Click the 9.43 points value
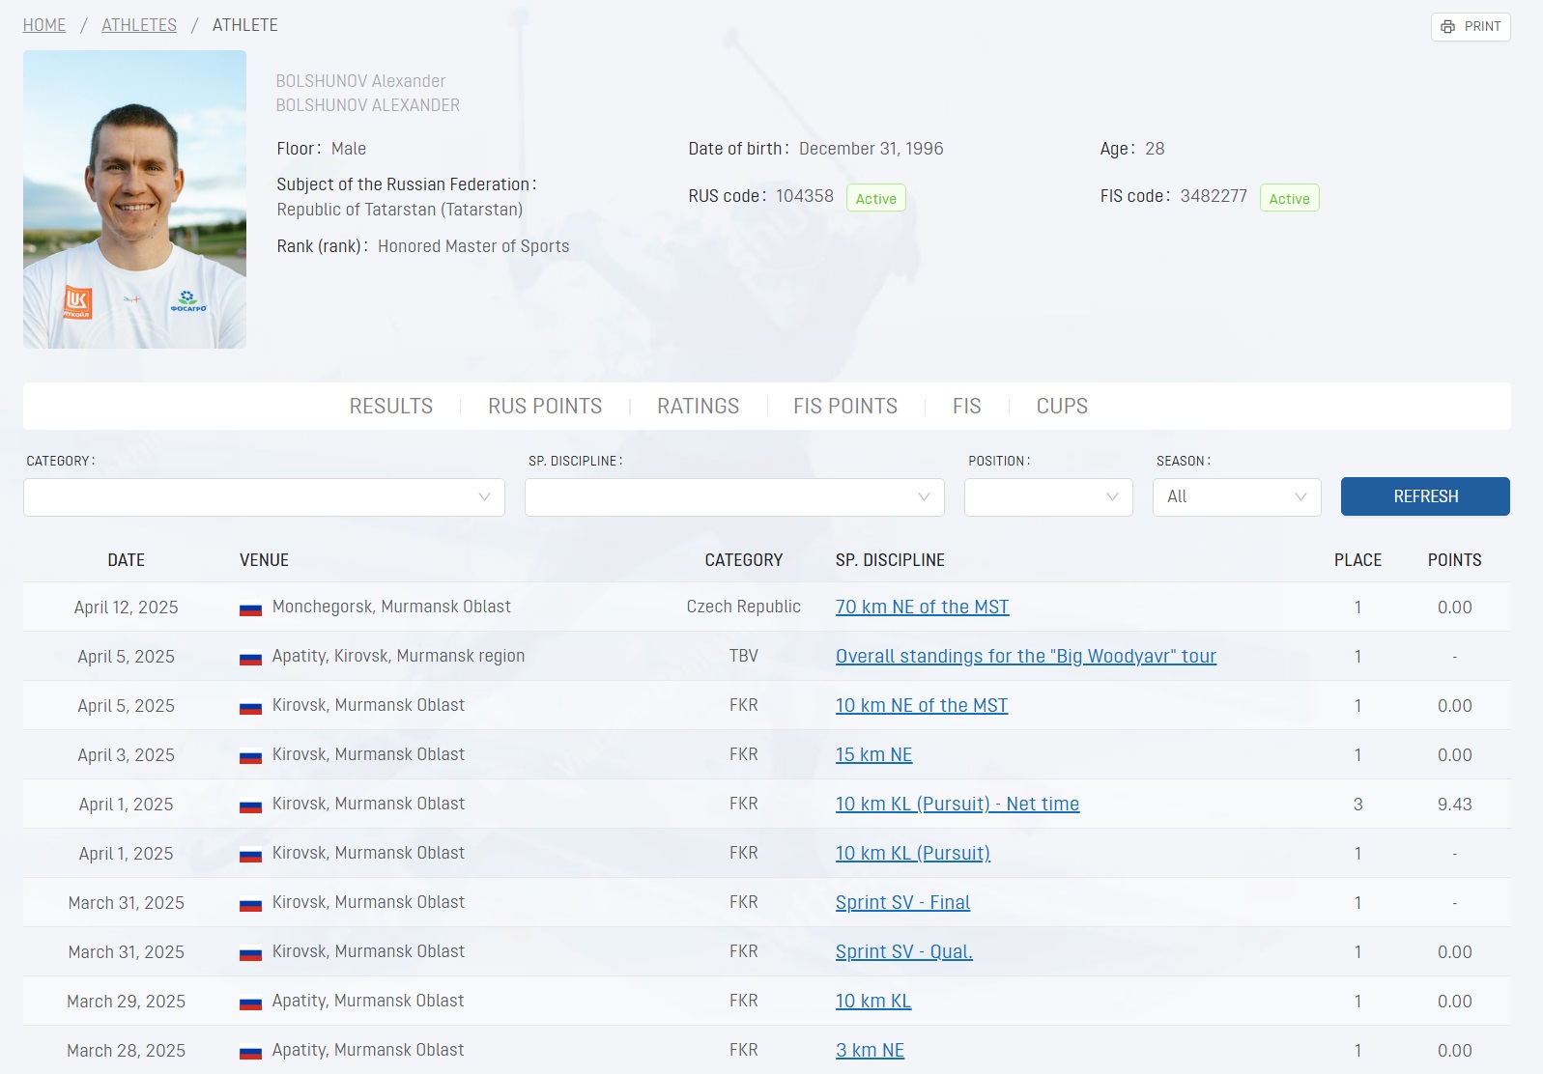Screen dimensions: 1543x1074 pyautogui.click(x=1454, y=805)
